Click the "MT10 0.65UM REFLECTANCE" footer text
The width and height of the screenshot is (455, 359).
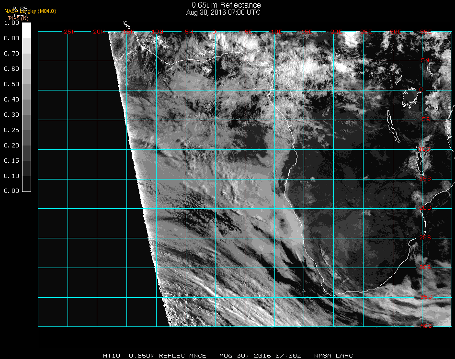(x=154, y=356)
